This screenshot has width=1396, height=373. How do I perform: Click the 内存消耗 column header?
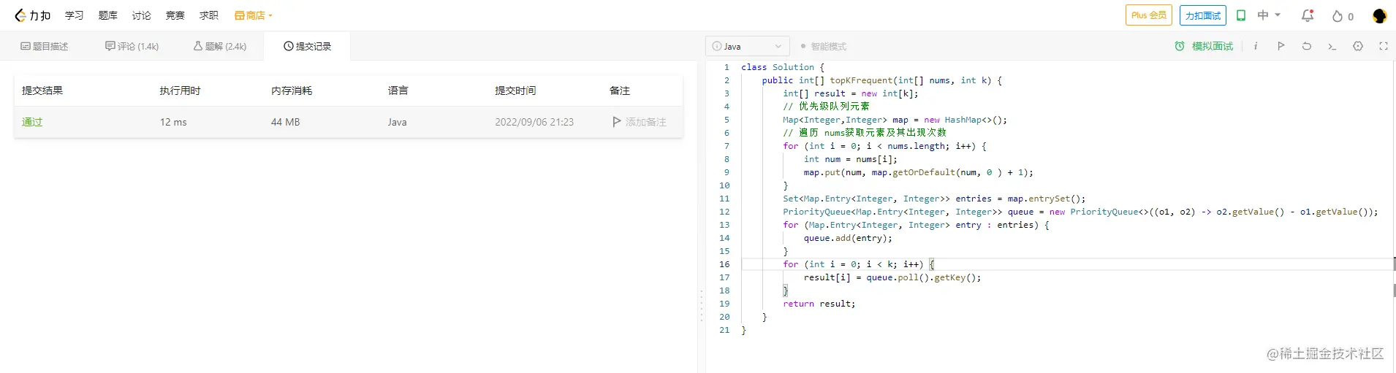point(292,91)
